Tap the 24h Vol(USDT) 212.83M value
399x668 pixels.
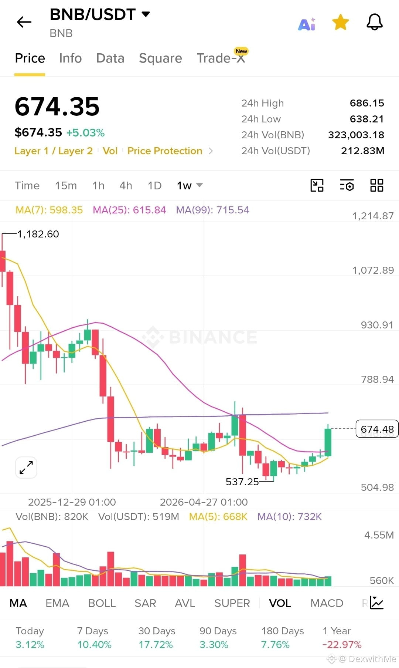(x=362, y=151)
